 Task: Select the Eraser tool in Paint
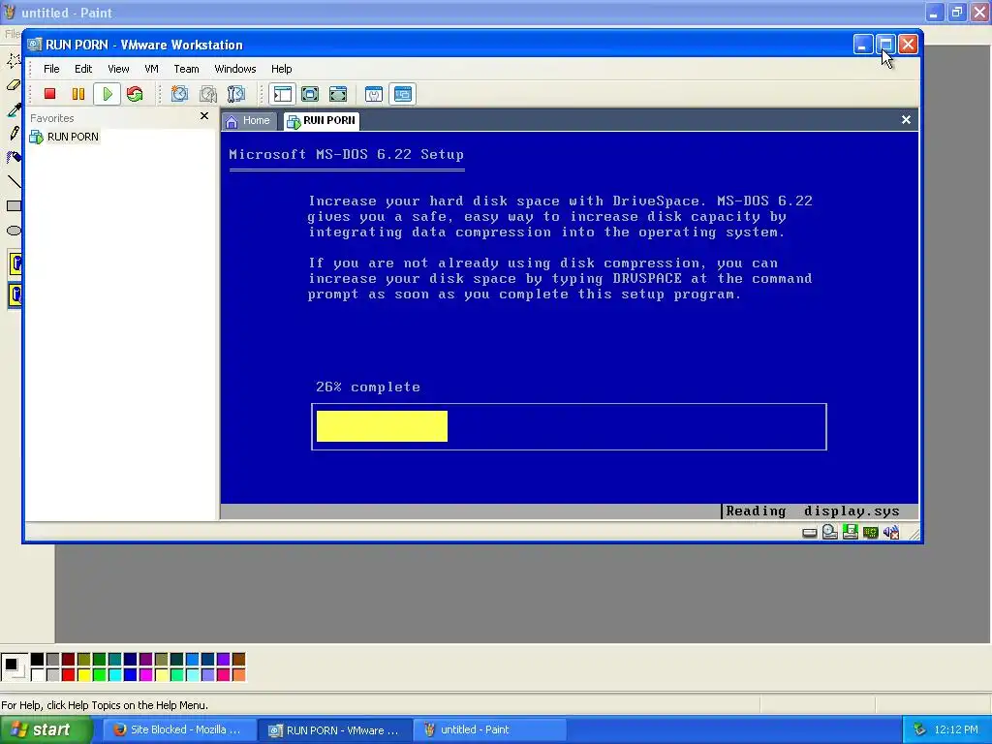tap(14, 85)
